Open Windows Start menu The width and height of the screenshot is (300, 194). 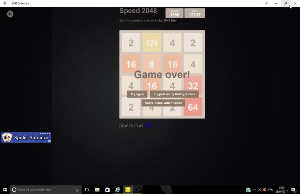[5, 190]
